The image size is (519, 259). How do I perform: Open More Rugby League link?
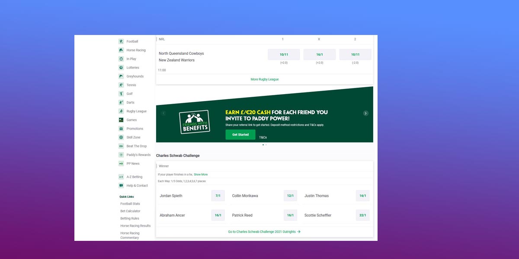265,79
